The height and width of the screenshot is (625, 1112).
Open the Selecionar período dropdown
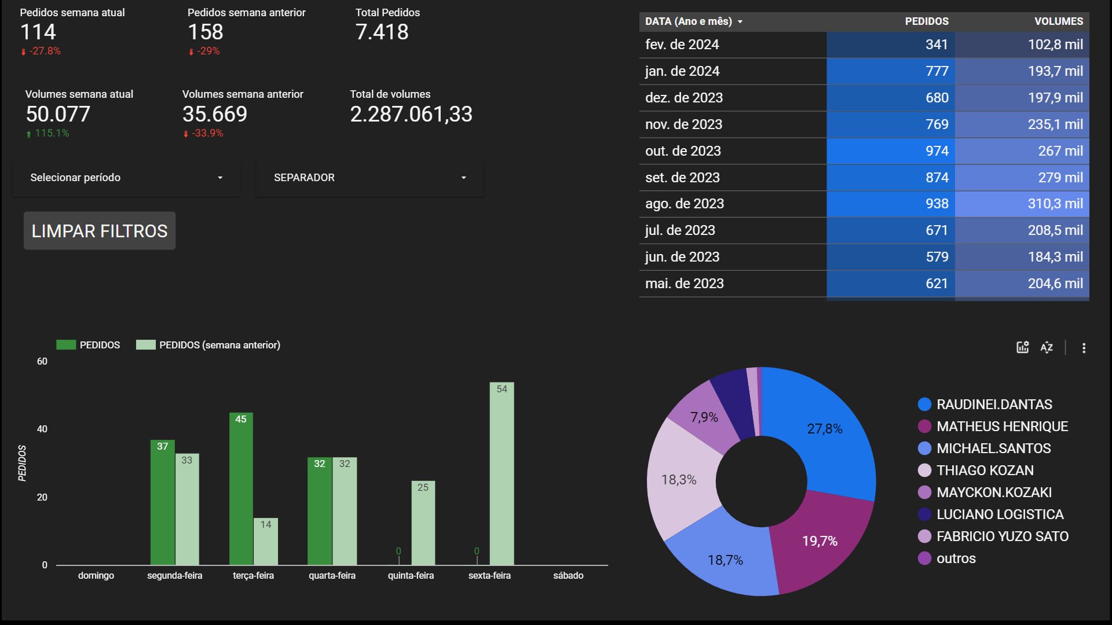tap(126, 178)
